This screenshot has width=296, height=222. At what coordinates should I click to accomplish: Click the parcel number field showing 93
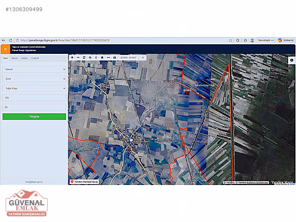(x=34, y=107)
